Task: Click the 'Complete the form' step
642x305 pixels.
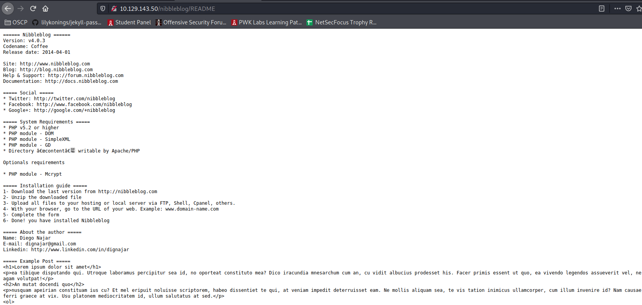Action: (31, 215)
